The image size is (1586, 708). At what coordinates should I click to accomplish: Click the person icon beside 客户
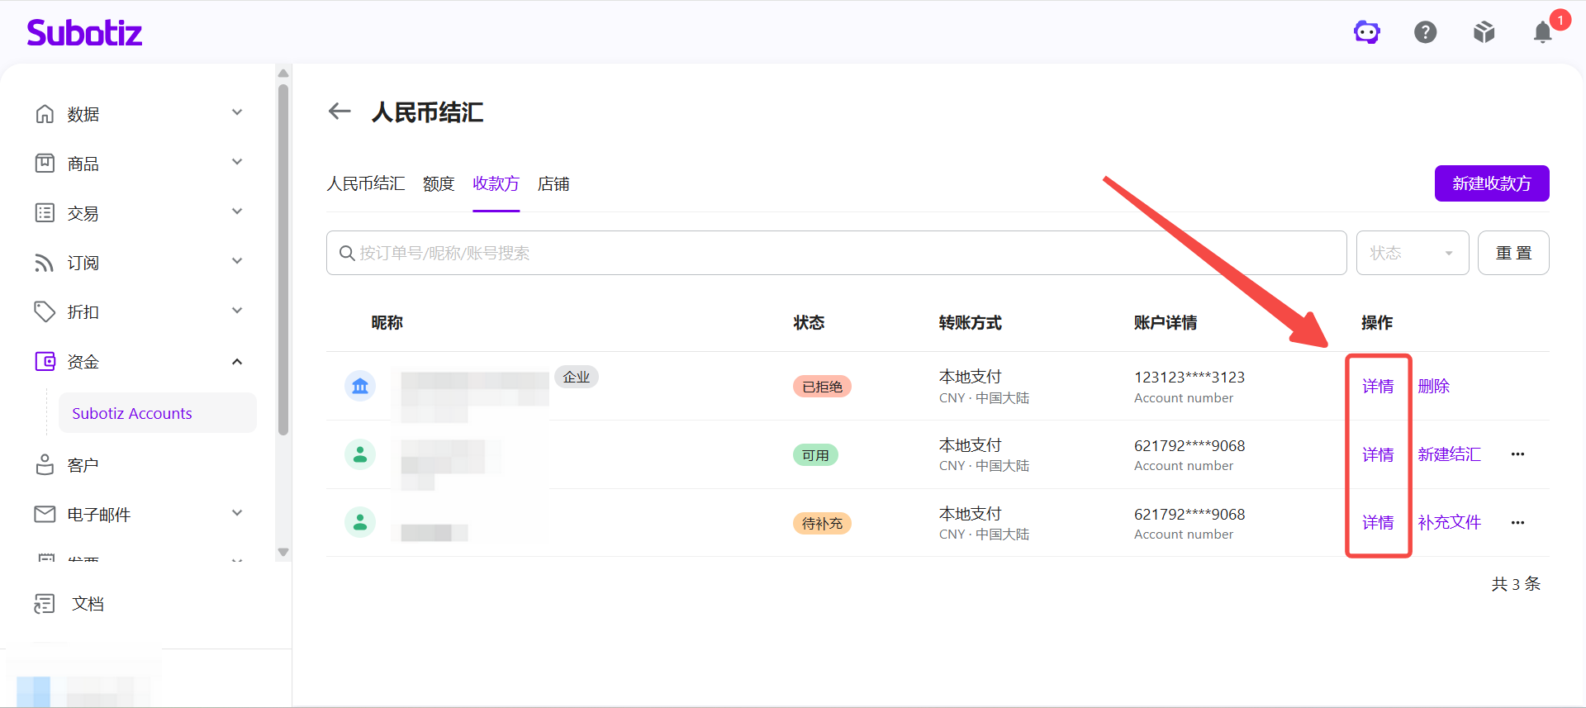point(45,464)
